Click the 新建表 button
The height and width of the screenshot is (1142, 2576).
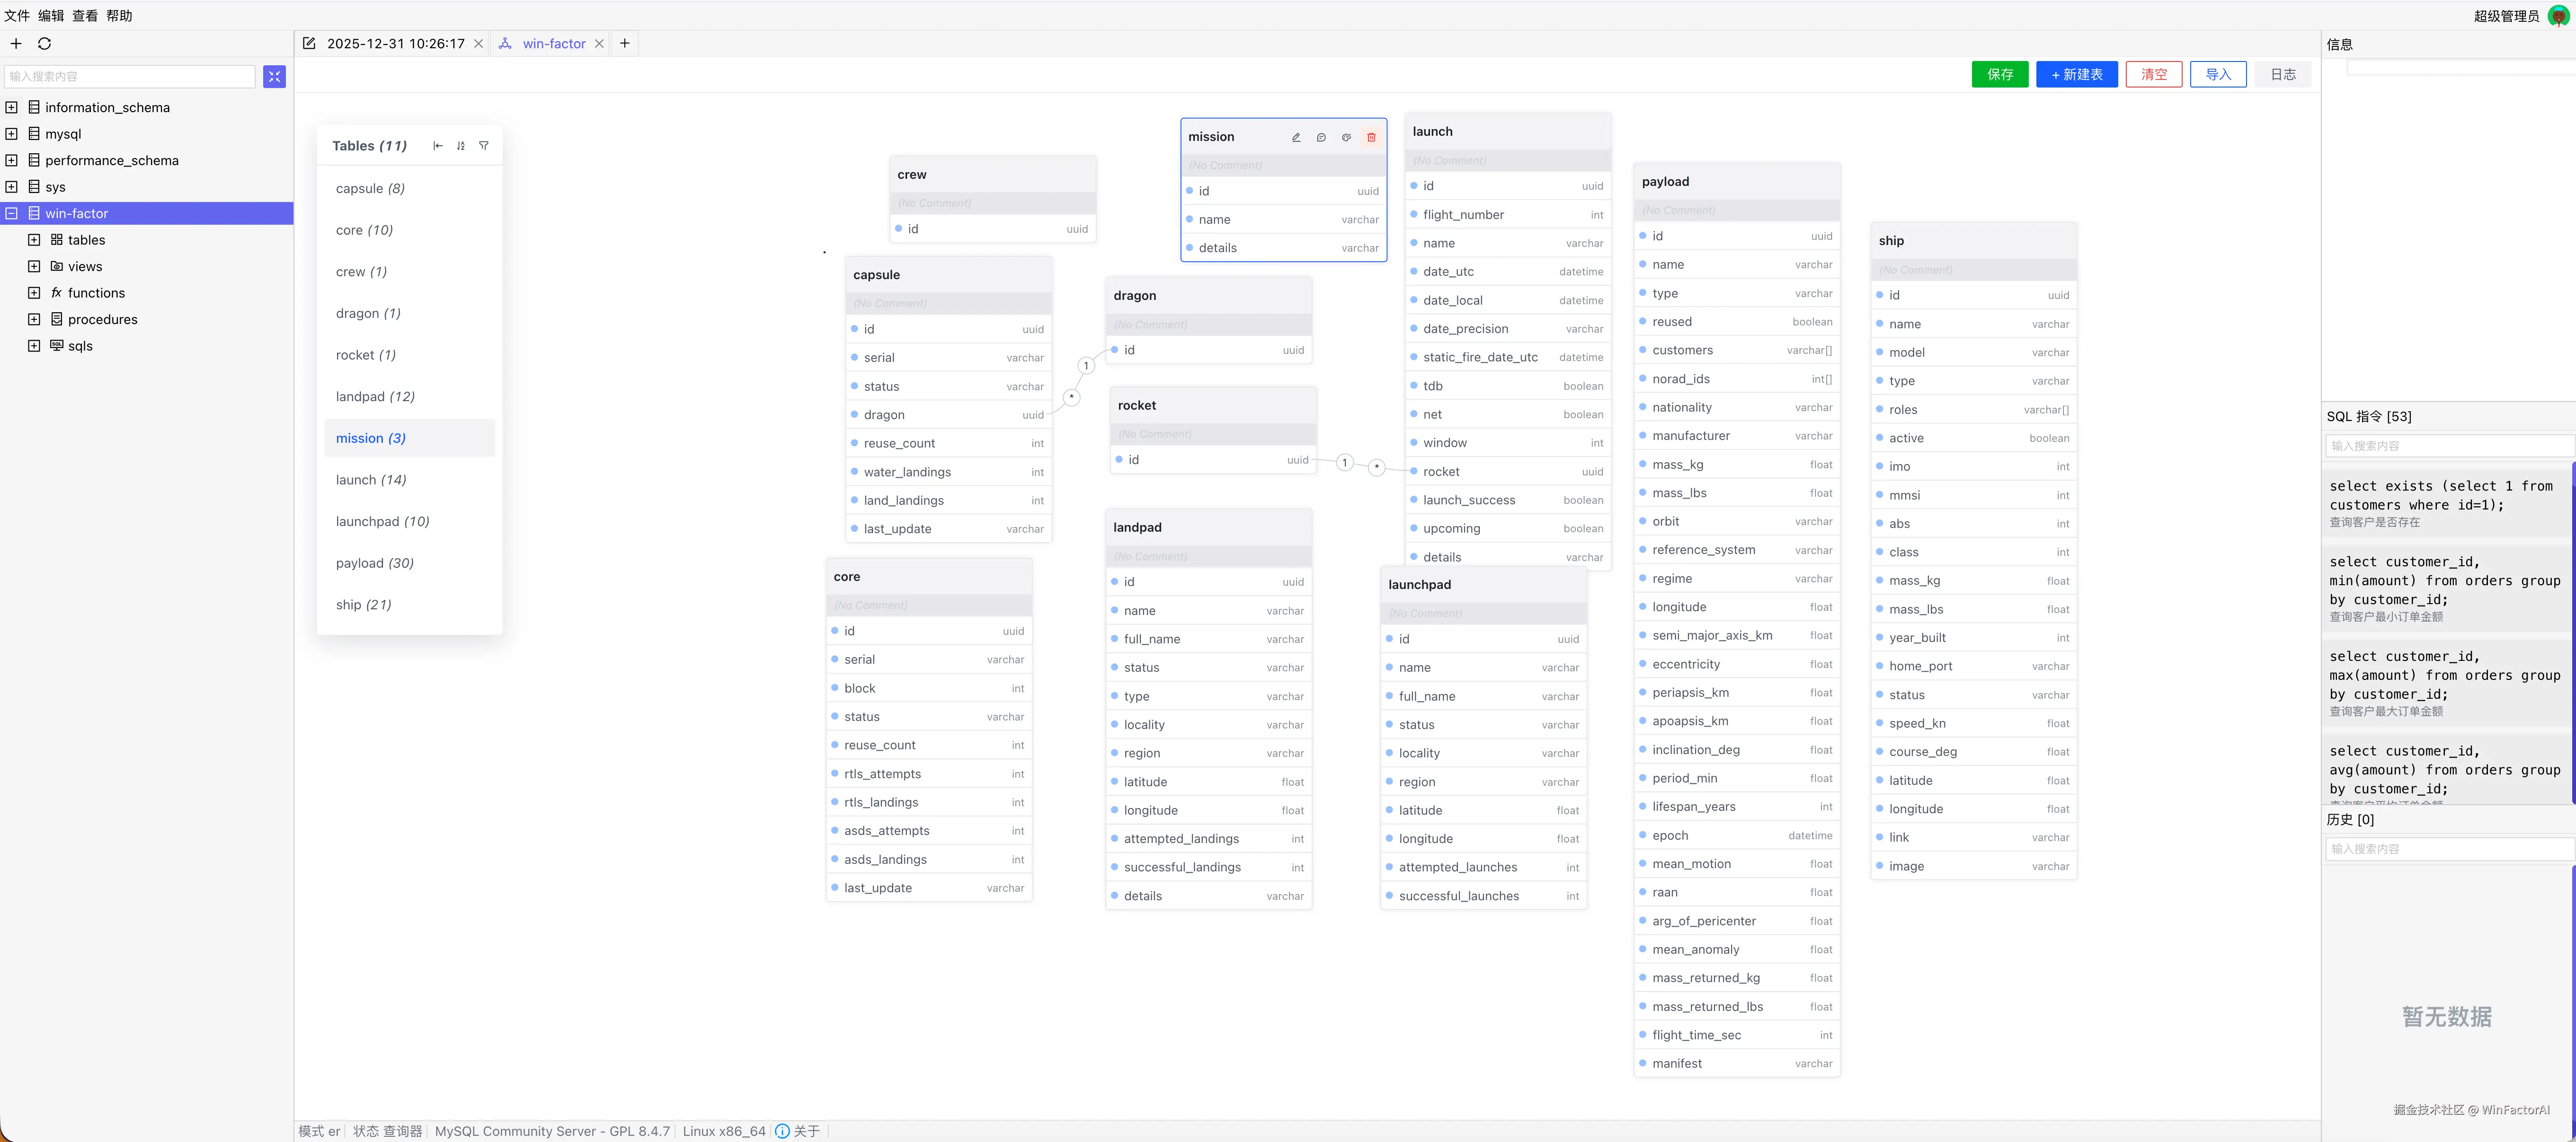coord(2076,75)
